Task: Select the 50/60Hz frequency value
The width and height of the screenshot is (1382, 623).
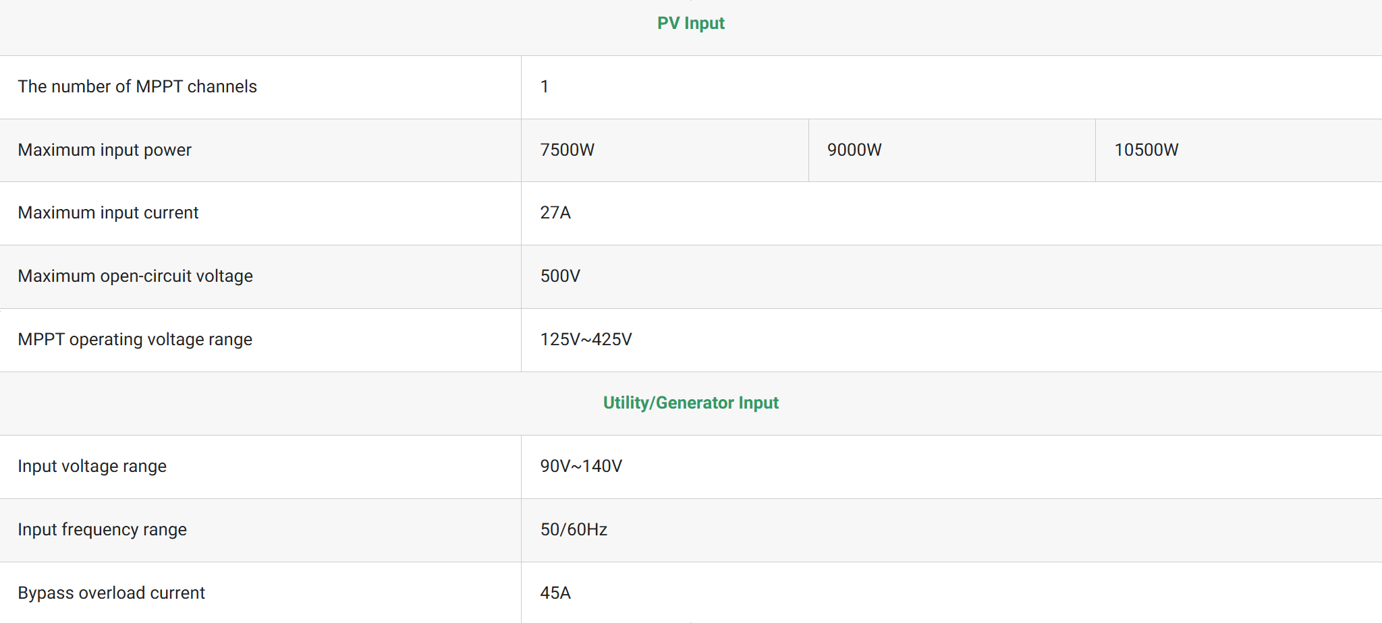Action: click(574, 530)
